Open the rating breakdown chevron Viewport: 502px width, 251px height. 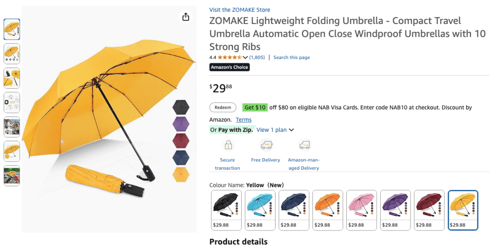[246, 58]
